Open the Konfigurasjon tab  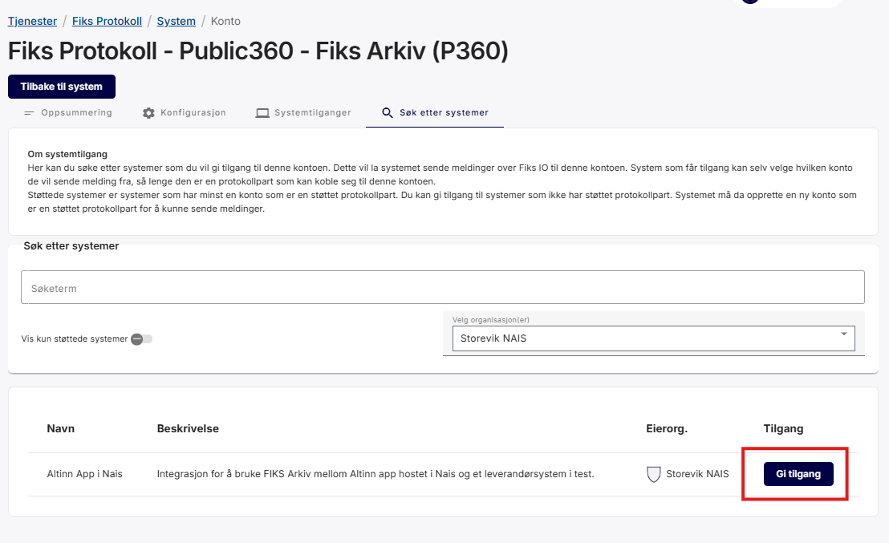(193, 112)
